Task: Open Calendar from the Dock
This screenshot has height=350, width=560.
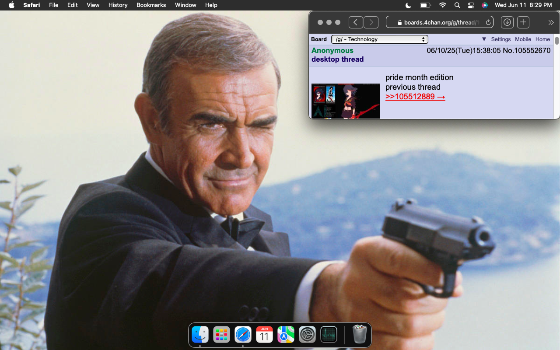Action: (264, 335)
